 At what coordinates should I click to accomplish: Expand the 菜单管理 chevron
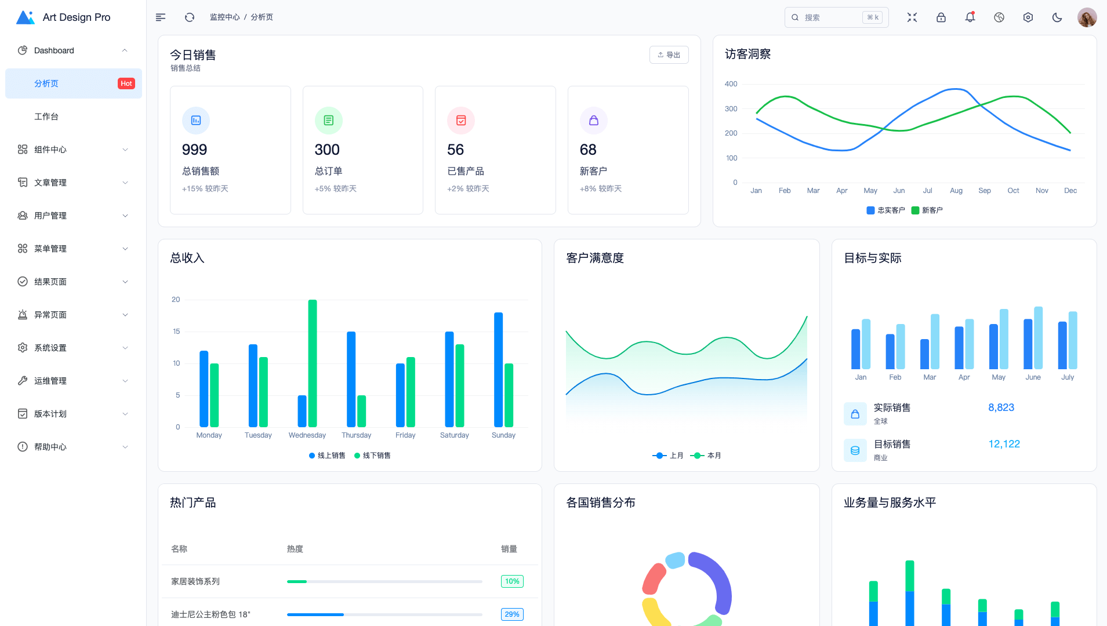(125, 249)
